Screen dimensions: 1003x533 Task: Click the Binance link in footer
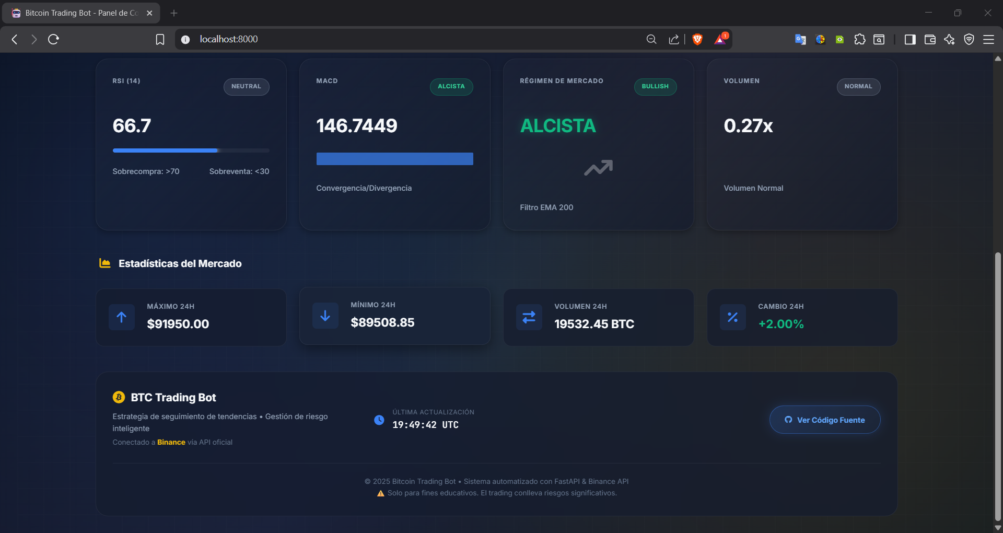171,442
